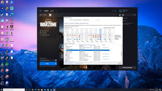
Task: Click OK in Reliability Monitor
Action: tap(120, 63)
